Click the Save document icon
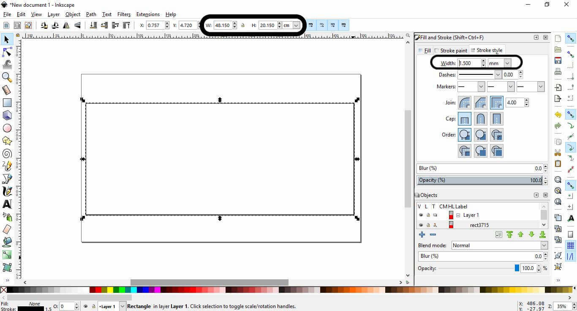The height and width of the screenshot is (311, 577). pos(558,60)
